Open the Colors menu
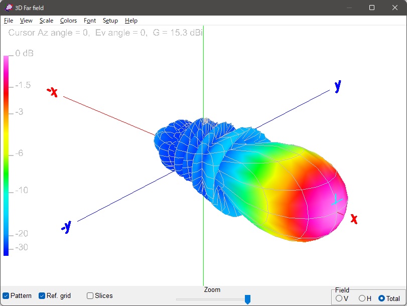Viewport: 407px width, 306px height. pyautogui.click(x=68, y=21)
